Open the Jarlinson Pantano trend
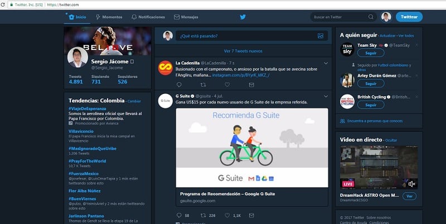This screenshot has height=224, width=446. tap(86, 216)
